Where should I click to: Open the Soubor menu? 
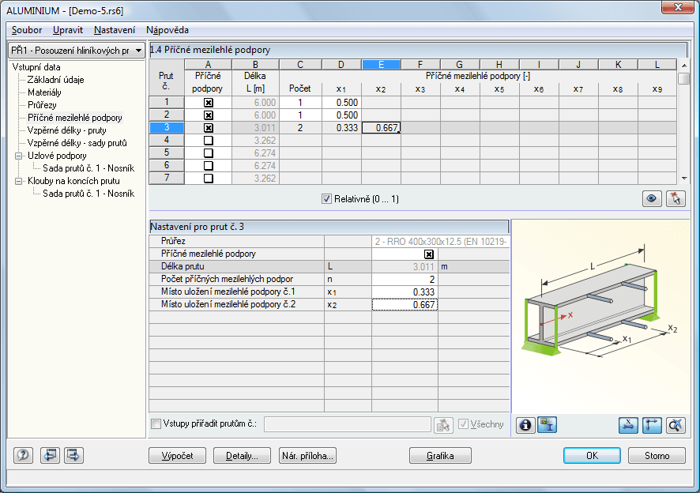coord(27,30)
